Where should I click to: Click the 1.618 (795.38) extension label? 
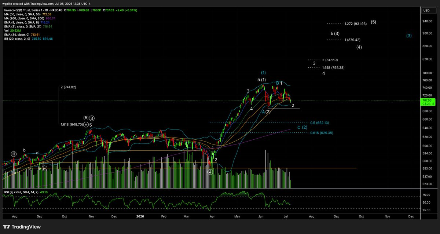click(x=333, y=68)
